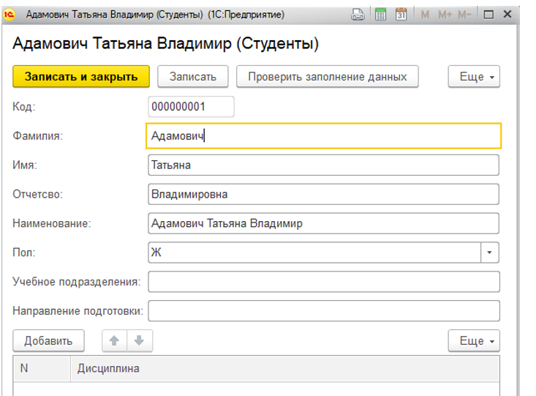The height and width of the screenshot is (396, 536).
Task: Open the top Еще menu
Action: [x=474, y=77]
